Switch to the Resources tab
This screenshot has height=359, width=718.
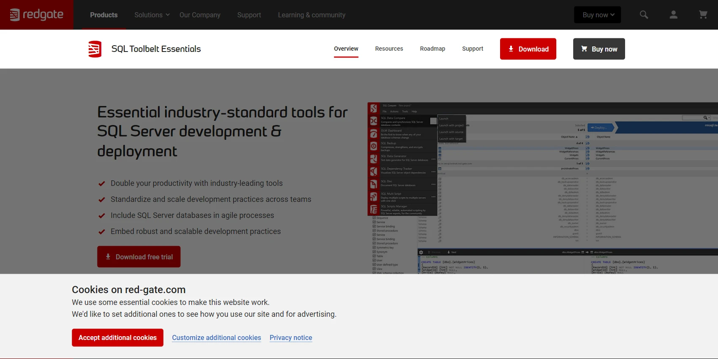(389, 49)
